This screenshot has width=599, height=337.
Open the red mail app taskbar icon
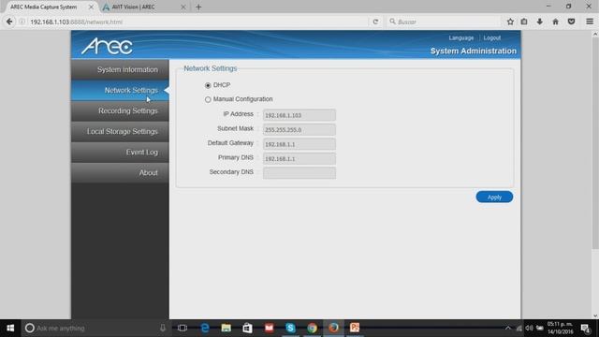click(x=269, y=329)
